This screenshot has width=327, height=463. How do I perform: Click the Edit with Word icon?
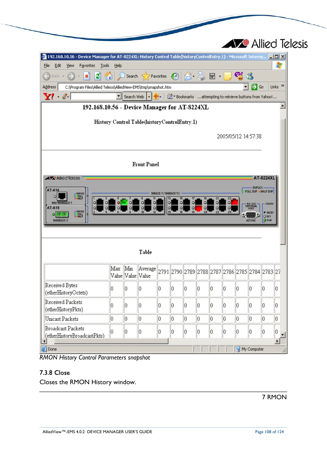click(x=212, y=76)
